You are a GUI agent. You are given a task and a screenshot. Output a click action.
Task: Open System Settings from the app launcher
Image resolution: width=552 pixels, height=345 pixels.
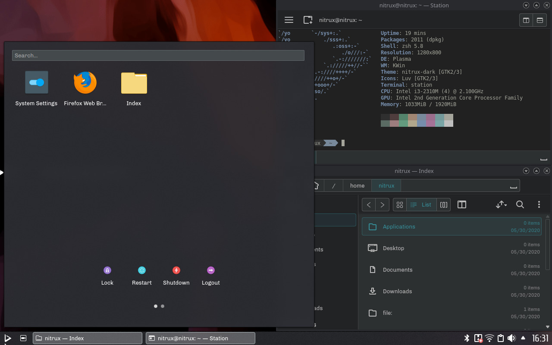(36, 82)
